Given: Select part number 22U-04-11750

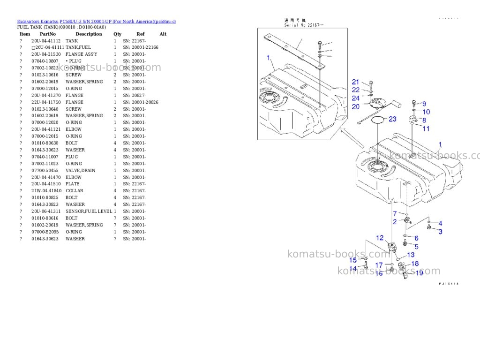Looking at the screenshot, I should pos(46,102).
